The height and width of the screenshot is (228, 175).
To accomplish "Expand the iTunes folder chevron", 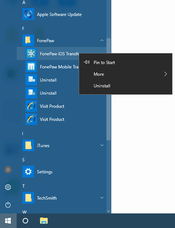I will (x=102, y=145).
